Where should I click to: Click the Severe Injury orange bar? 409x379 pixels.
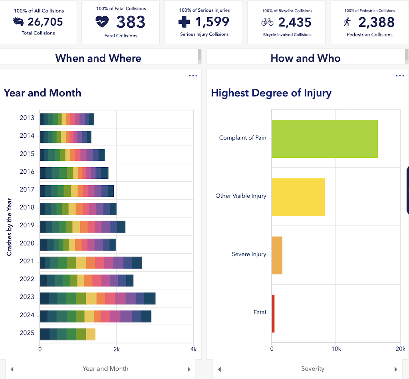click(277, 255)
